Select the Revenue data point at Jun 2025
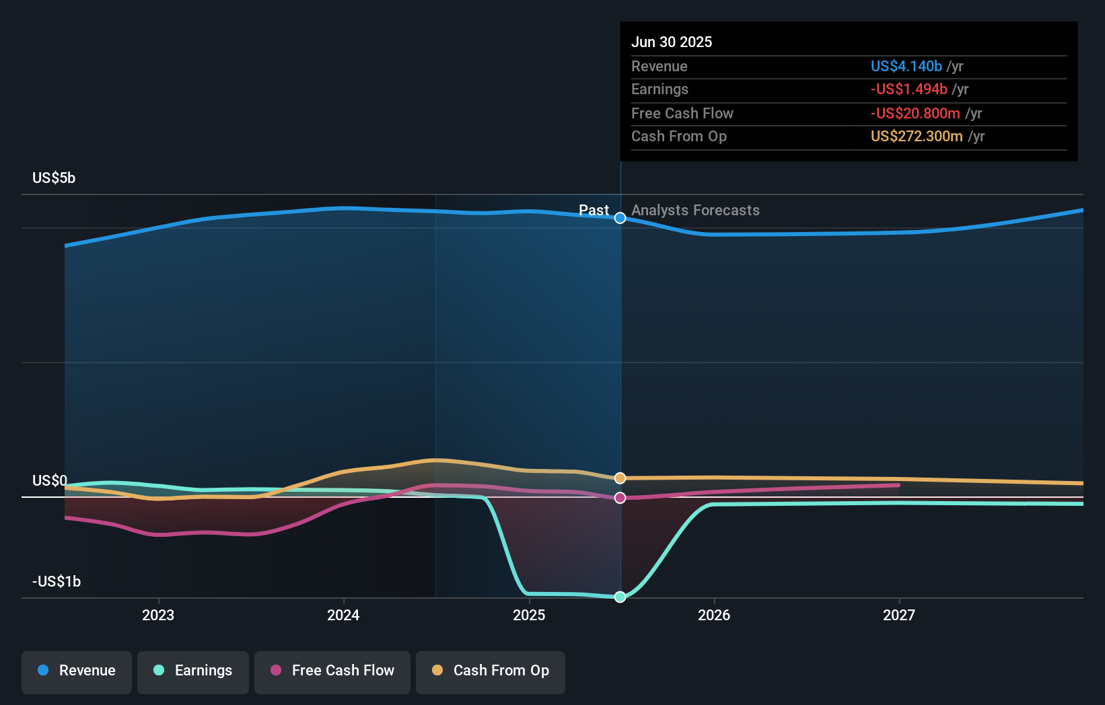The width and height of the screenshot is (1105, 705). (x=620, y=218)
